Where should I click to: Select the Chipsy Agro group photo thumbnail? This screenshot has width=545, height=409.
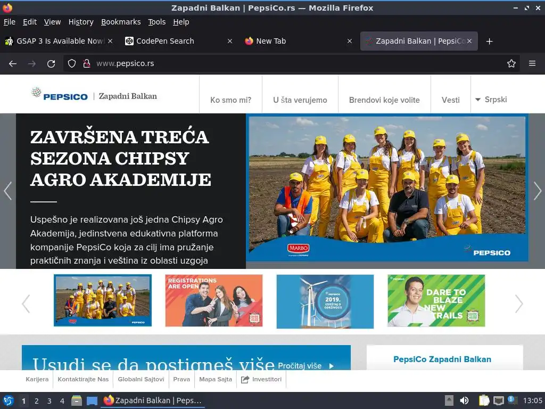coord(103,300)
